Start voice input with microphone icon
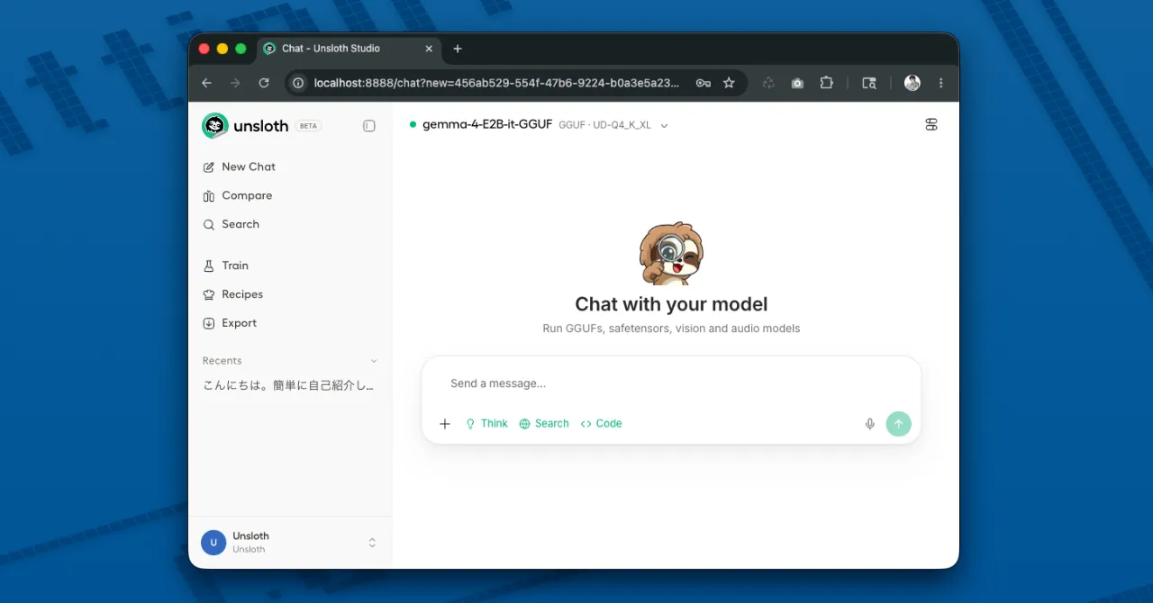Viewport: 1153px width, 603px height. tap(870, 424)
